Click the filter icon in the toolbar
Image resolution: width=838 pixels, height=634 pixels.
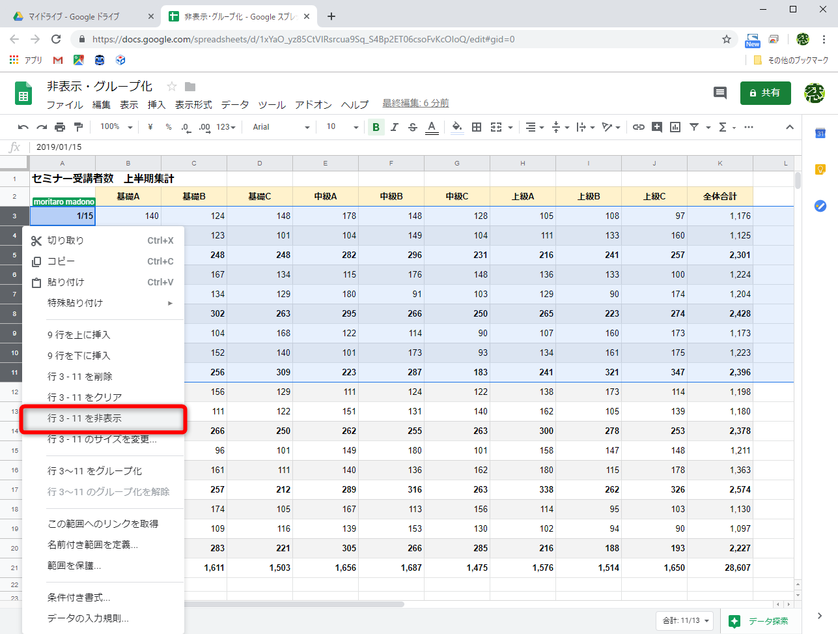pyautogui.click(x=694, y=127)
